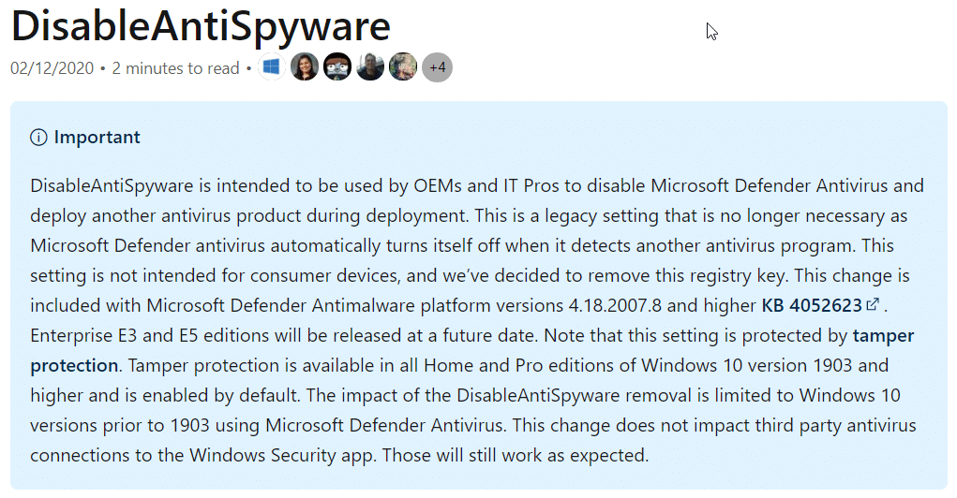Click the info circle icon beside Important
Viewport: 957px width, 498px height.
coord(38,138)
